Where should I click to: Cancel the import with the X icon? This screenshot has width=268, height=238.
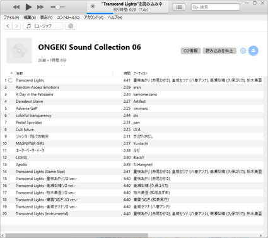click(93, 6)
